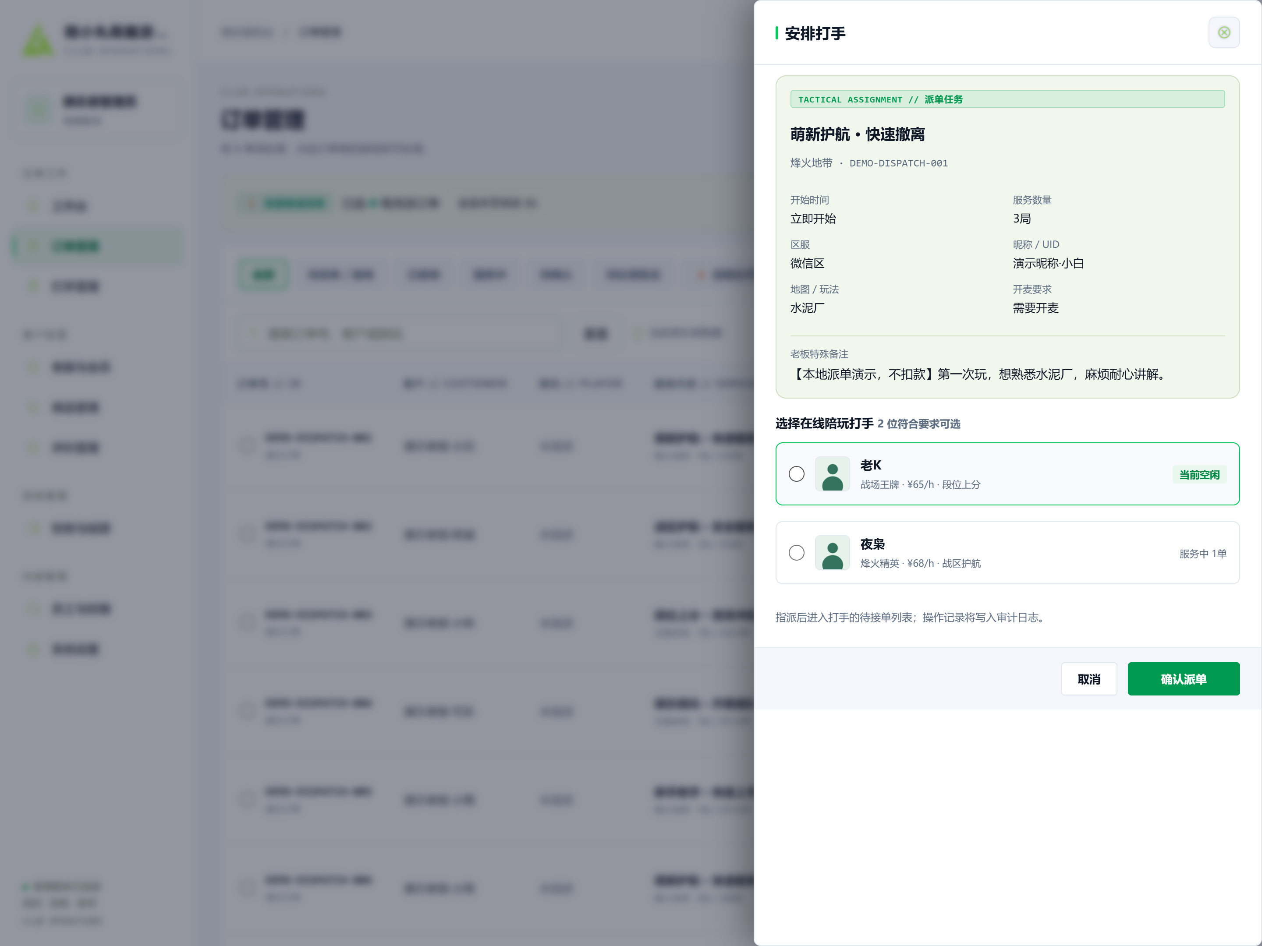
Task: Select the 老K radio button
Action: point(797,474)
